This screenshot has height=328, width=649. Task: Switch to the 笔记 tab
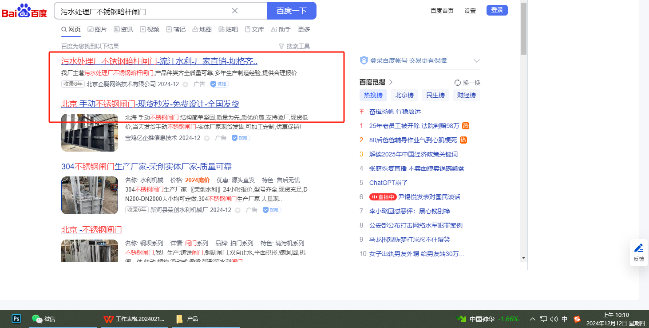176,29
